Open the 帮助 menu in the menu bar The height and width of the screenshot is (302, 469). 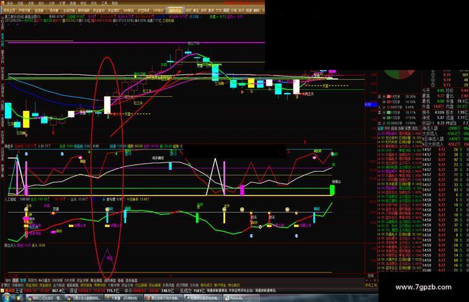pos(115,3)
